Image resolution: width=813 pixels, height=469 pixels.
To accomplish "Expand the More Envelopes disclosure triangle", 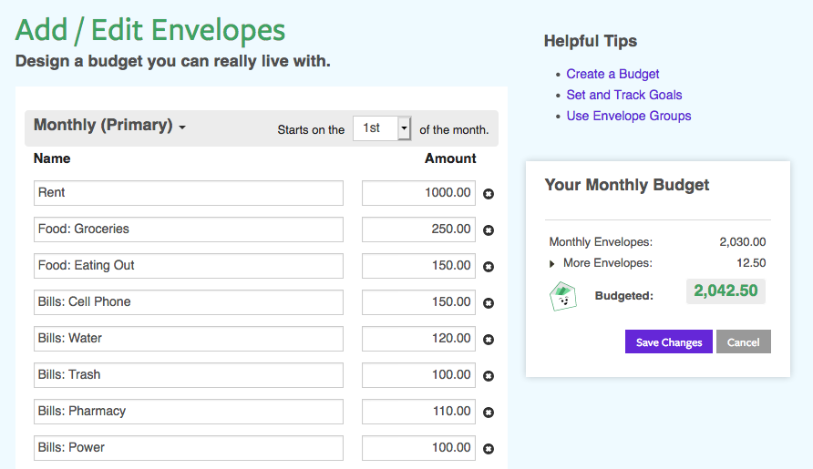I will point(551,264).
